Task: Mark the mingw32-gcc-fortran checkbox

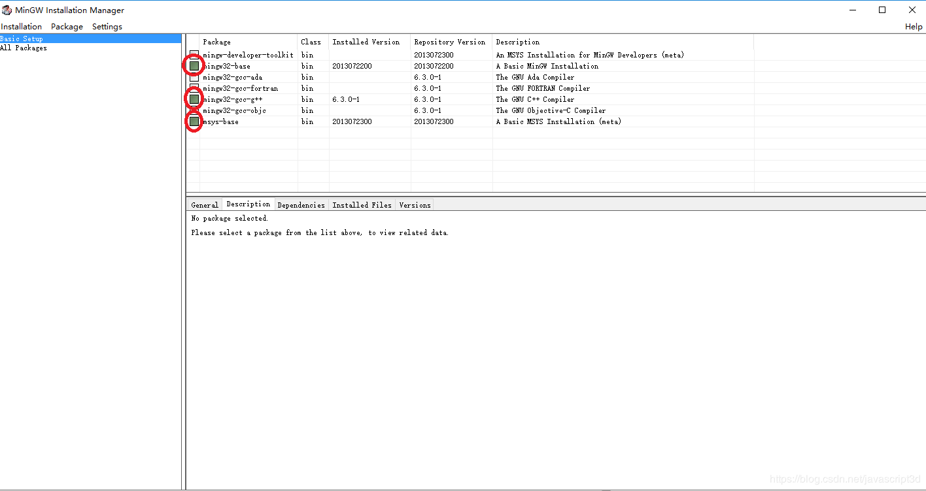Action: point(194,88)
